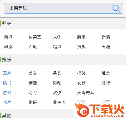The width and height of the screenshot is (126, 118).
Task: Launch the 天降奇兵 game link
Action: click(x=86, y=93)
